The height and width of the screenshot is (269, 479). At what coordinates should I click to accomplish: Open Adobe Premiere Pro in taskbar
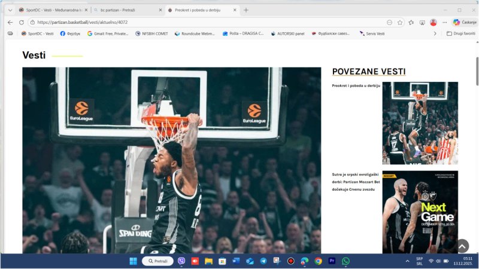(x=332, y=261)
